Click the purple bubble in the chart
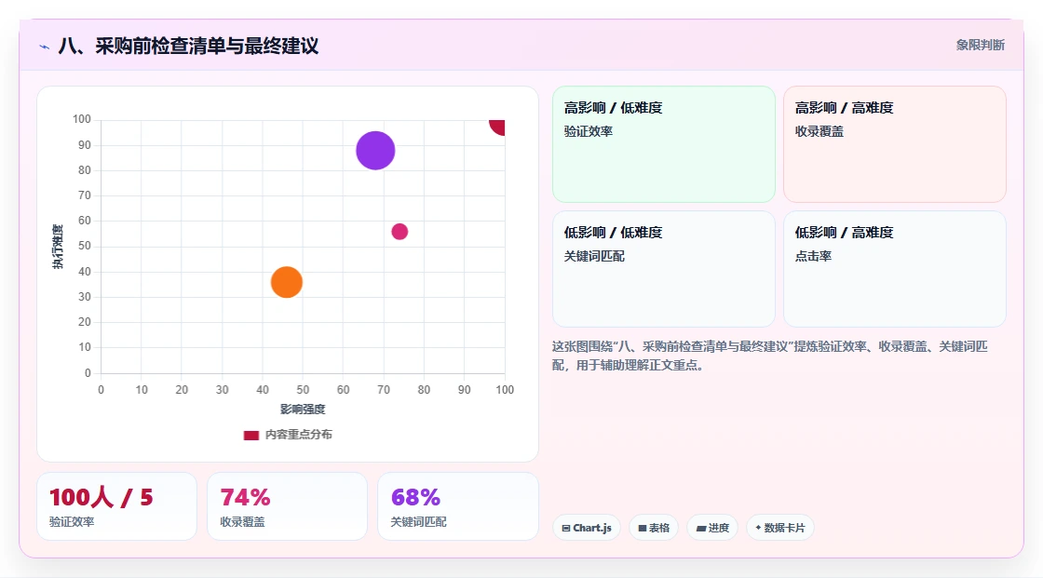Viewport: 1043px width, 578px height. click(x=376, y=151)
